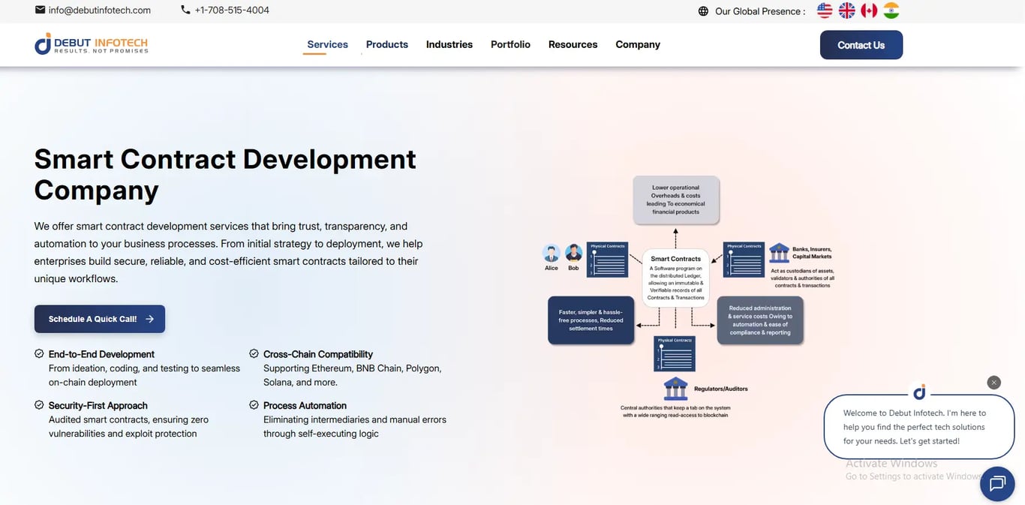
Task: Select the United Kingdom flag
Action: point(847,11)
